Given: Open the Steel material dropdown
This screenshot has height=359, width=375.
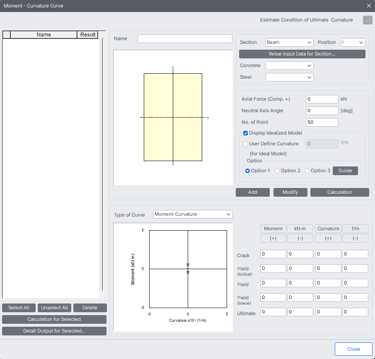Looking at the screenshot, I should click(x=289, y=77).
